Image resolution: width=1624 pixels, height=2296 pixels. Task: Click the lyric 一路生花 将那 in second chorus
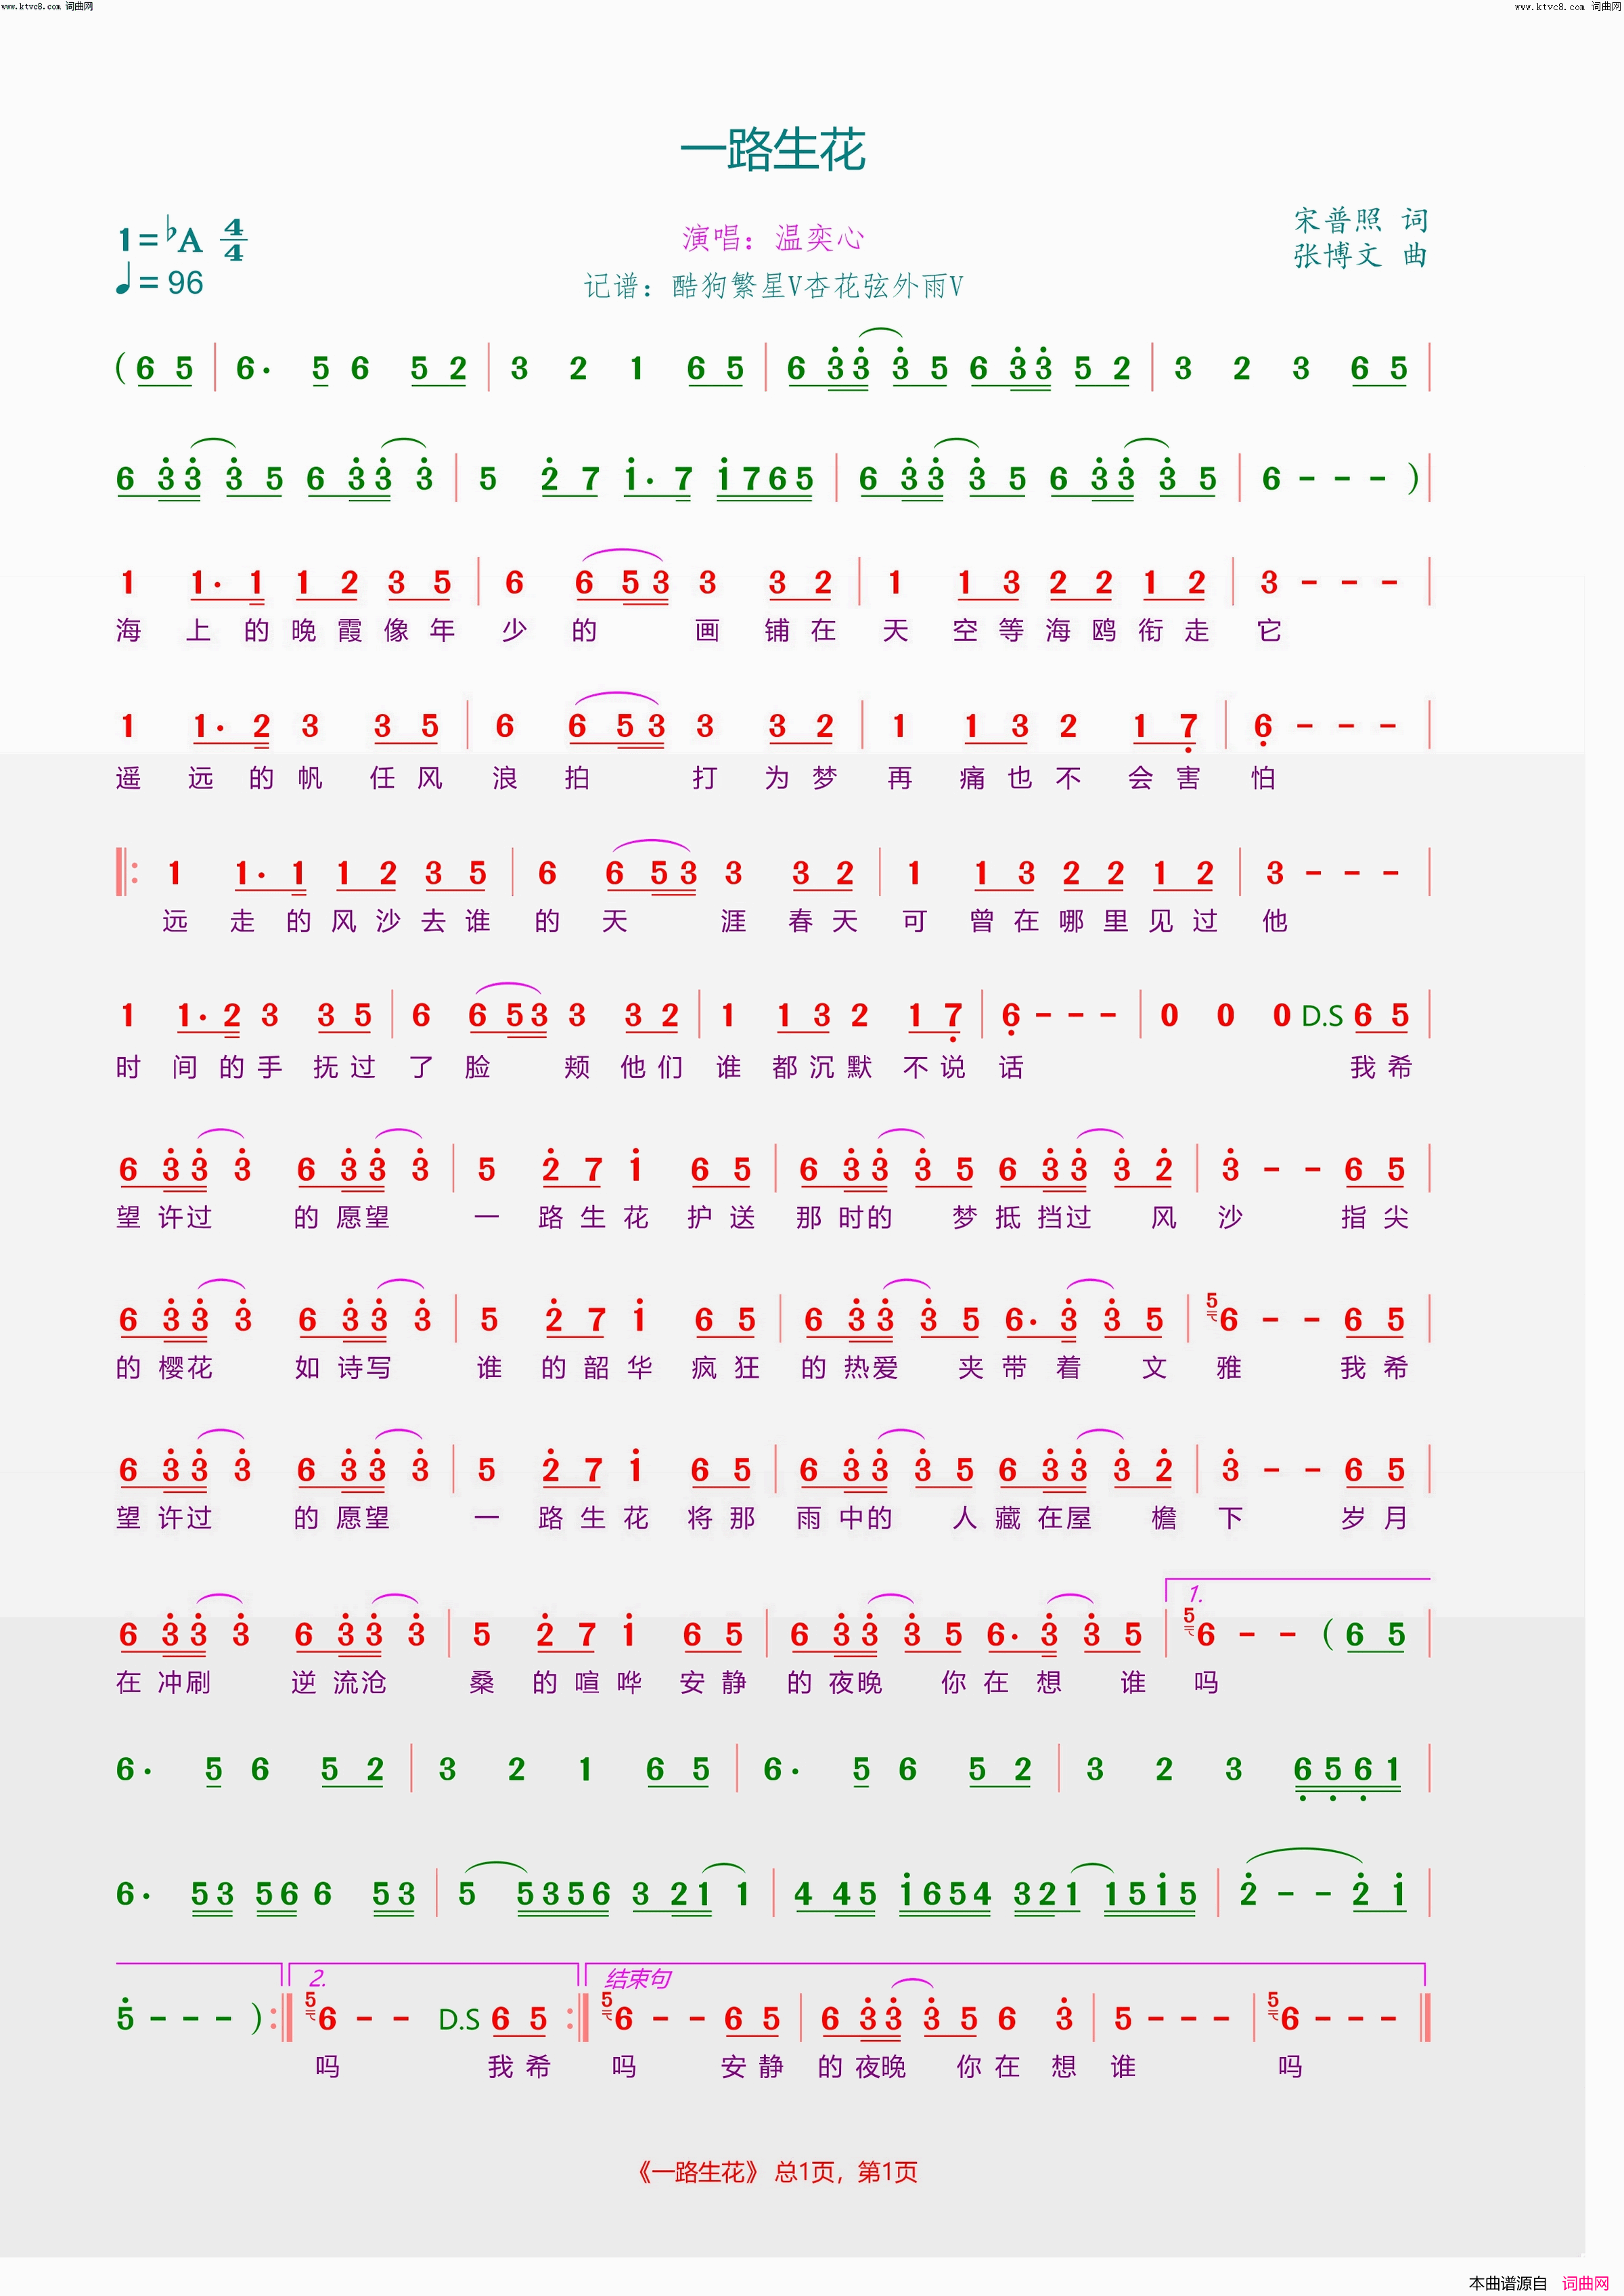[x=615, y=1519]
